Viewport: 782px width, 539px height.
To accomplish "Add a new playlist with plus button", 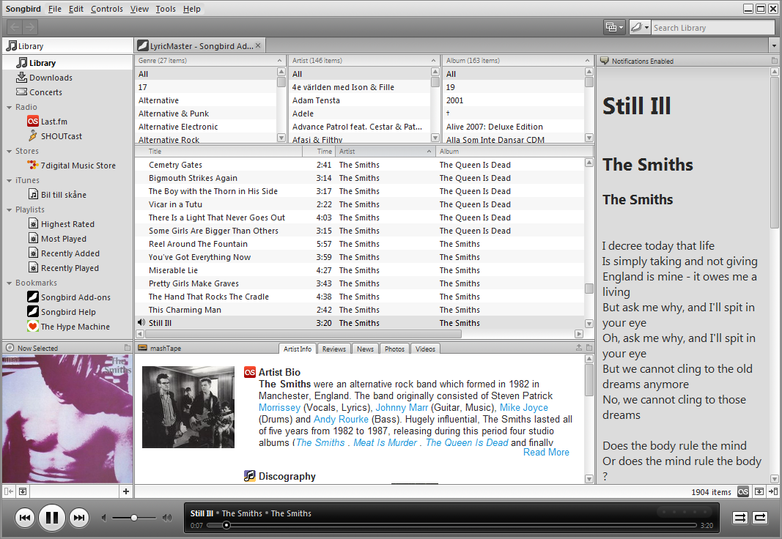I will pos(125,491).
